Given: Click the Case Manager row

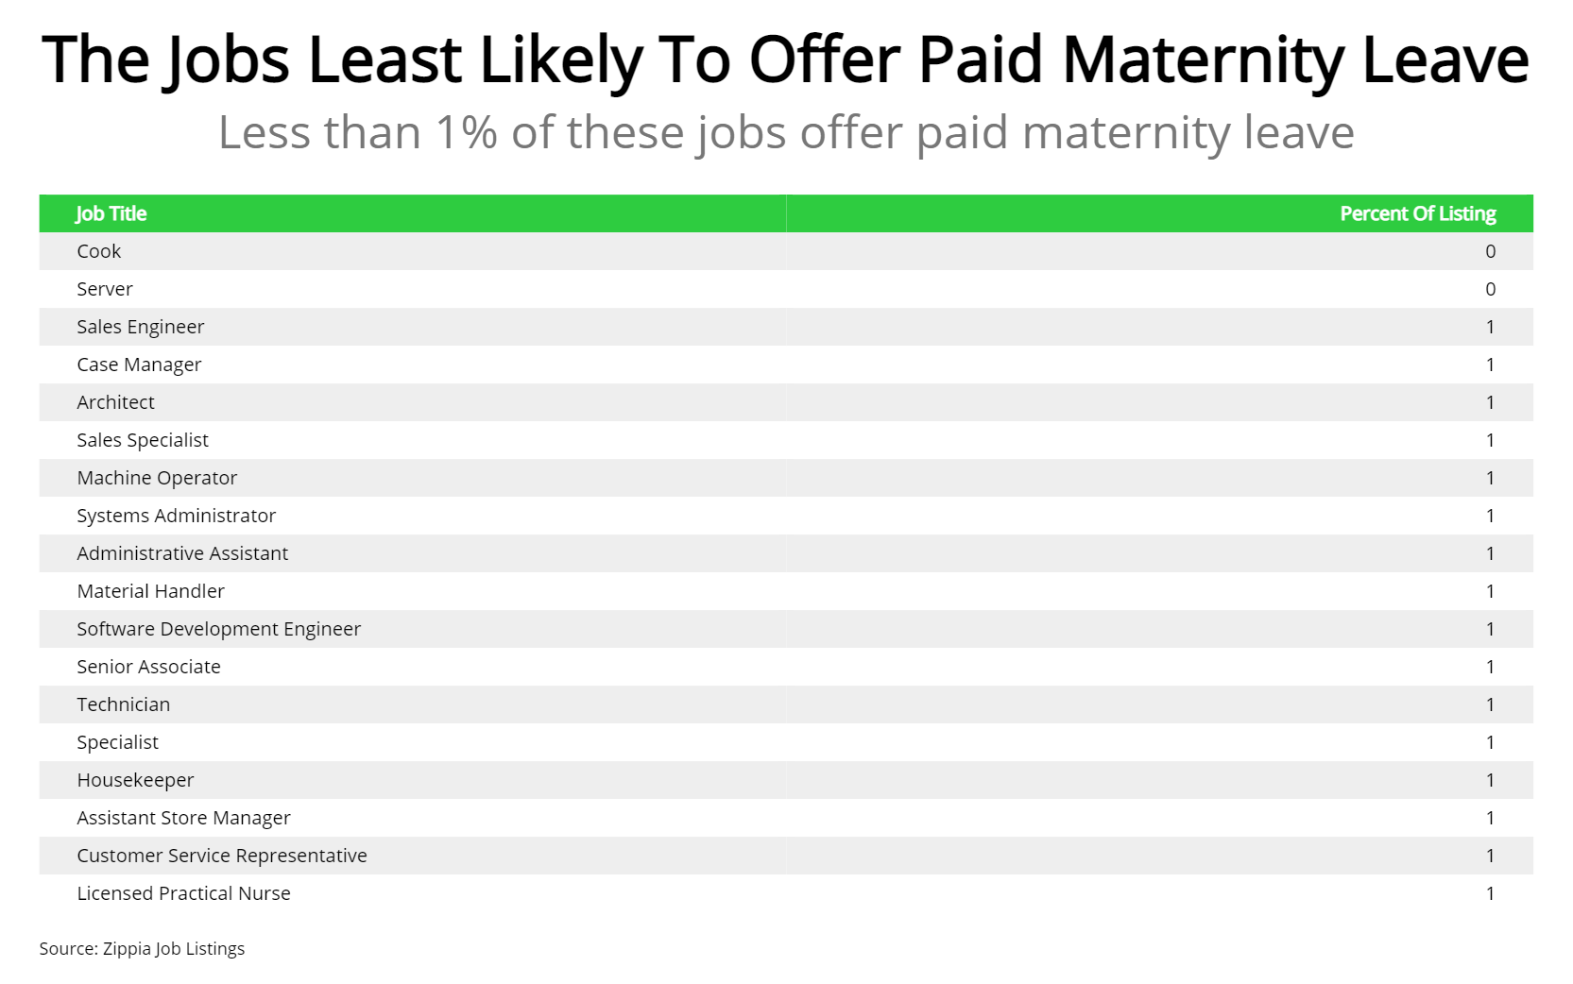Looking at the screenshot, I should pos(139,365).
